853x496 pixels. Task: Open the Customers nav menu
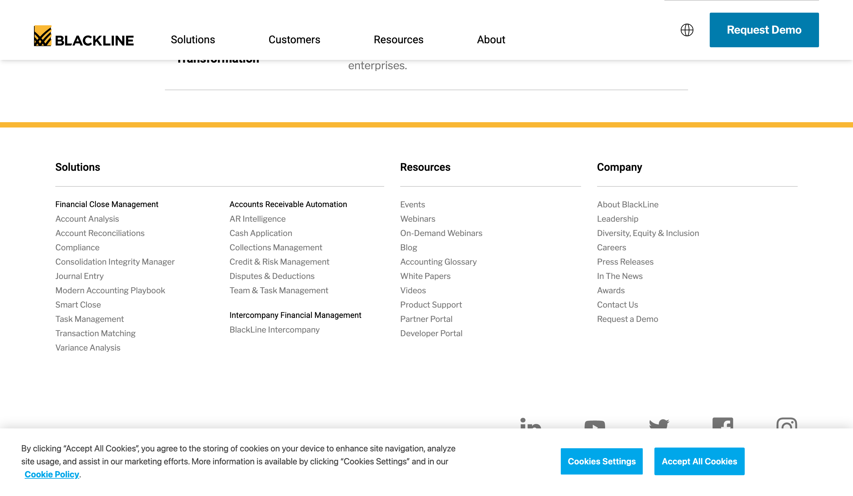click(x=294, y=40)
